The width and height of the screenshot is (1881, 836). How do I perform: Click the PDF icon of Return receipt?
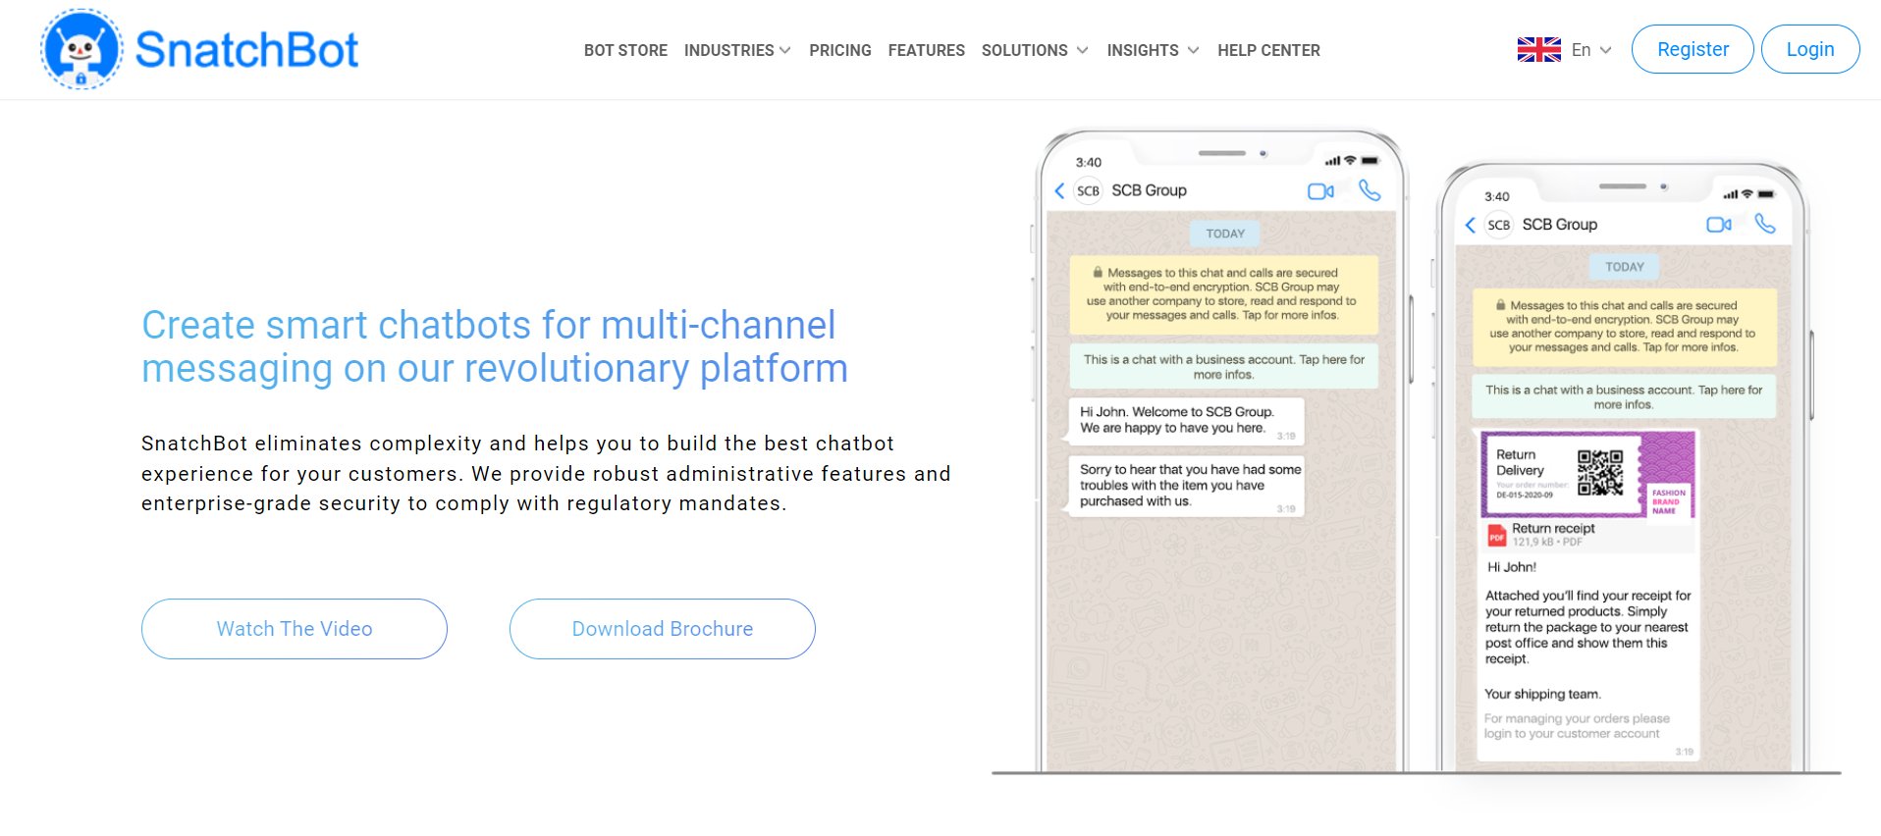(1496, 536)
